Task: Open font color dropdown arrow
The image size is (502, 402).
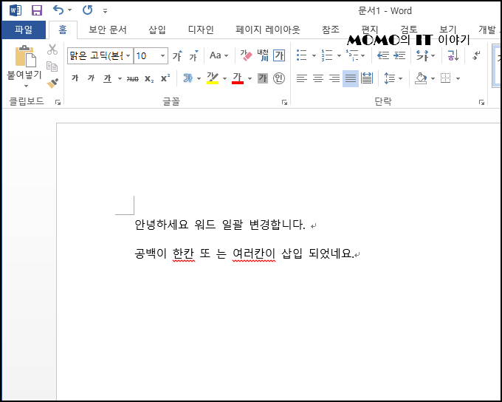Action: pyautogui.click(x=250, y=78)
